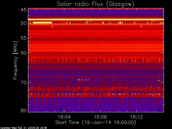Click the 'Start Time (19-Jan-14 16:00:00)' label

[96, 123]
